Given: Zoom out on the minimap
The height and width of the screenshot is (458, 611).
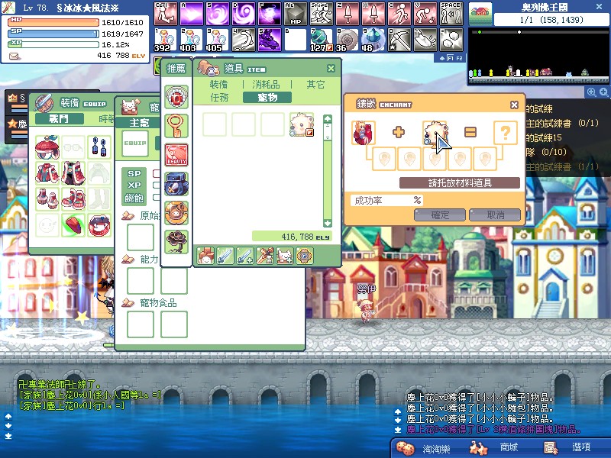Looking at the screenshot, I should [603, 92].
